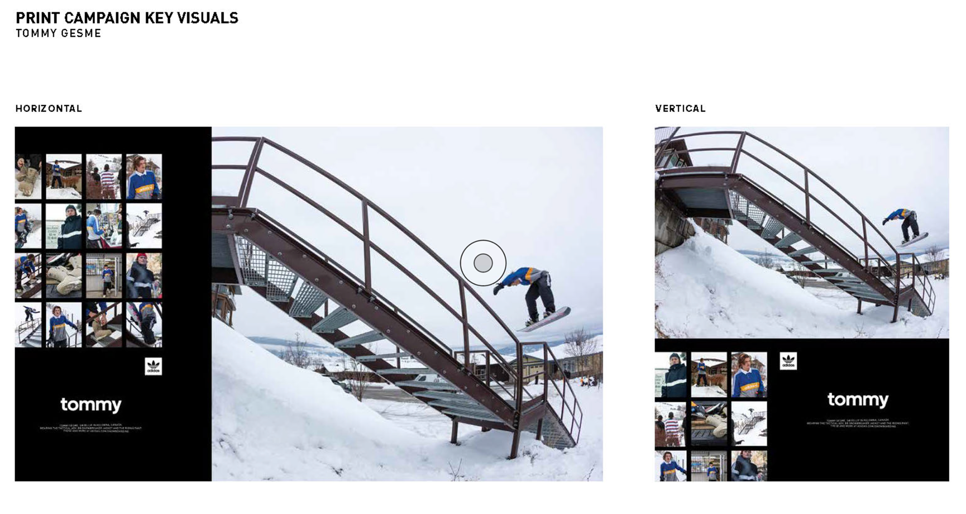Open the staircase rail thumbnail in horizontal grid's second row
This screenshot has width=966, height=514.
[x=144, y=226]
